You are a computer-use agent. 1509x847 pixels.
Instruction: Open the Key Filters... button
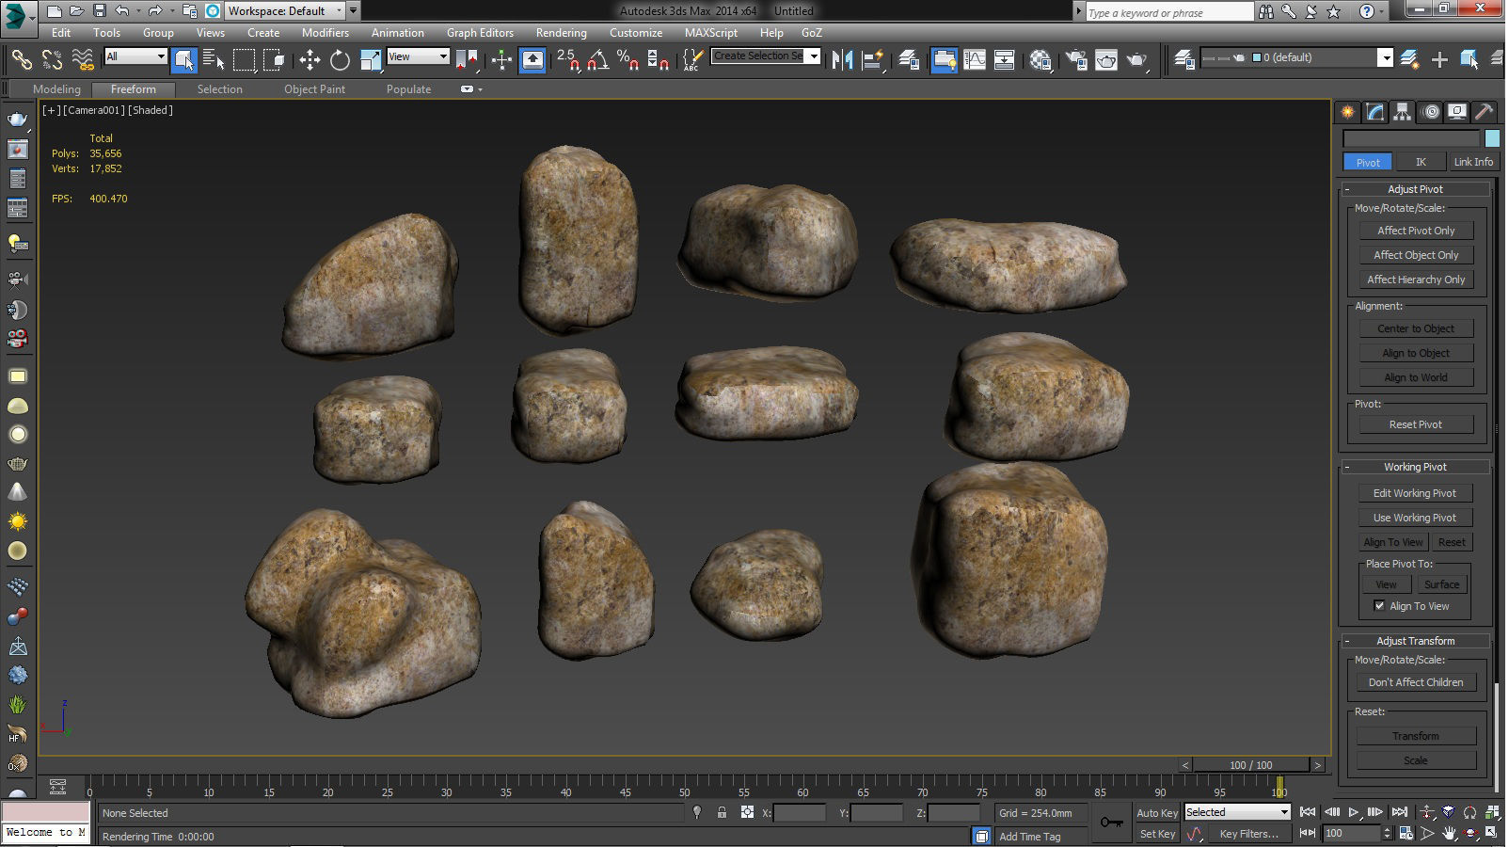tap(1249, 834)
